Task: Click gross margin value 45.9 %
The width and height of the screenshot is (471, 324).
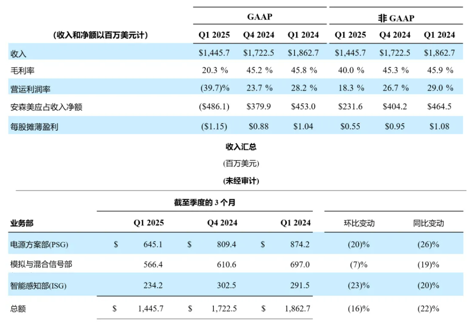Action: [x=440, y=70]
